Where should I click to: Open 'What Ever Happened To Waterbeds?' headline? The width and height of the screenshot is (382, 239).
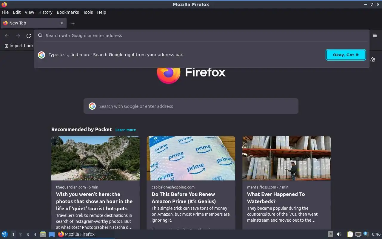[x=276, y=198]
